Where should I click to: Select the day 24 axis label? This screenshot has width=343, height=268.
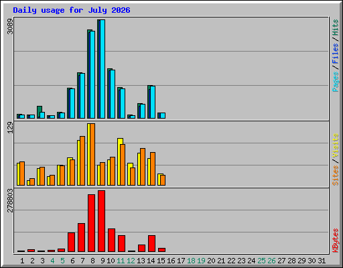(251, 261)
